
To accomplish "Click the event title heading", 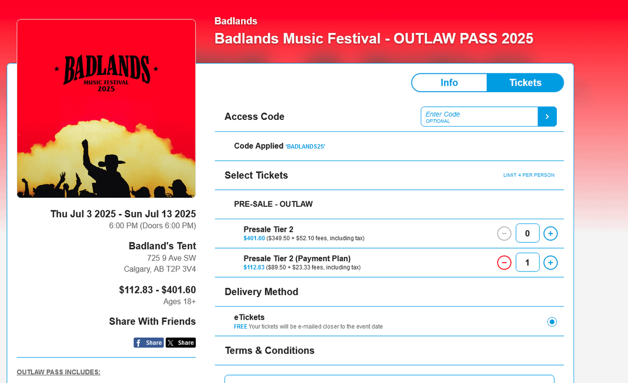I will (x=374, y=39).
